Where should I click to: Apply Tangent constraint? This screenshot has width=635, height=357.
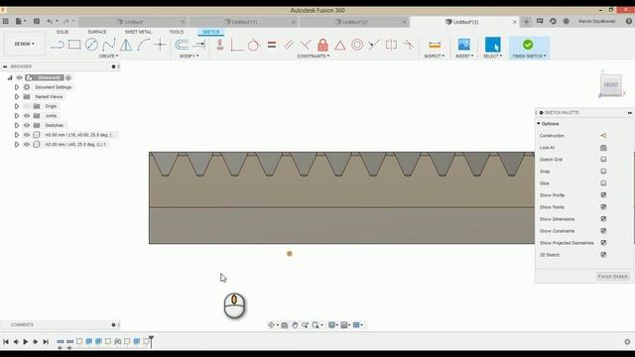point(254,45)
